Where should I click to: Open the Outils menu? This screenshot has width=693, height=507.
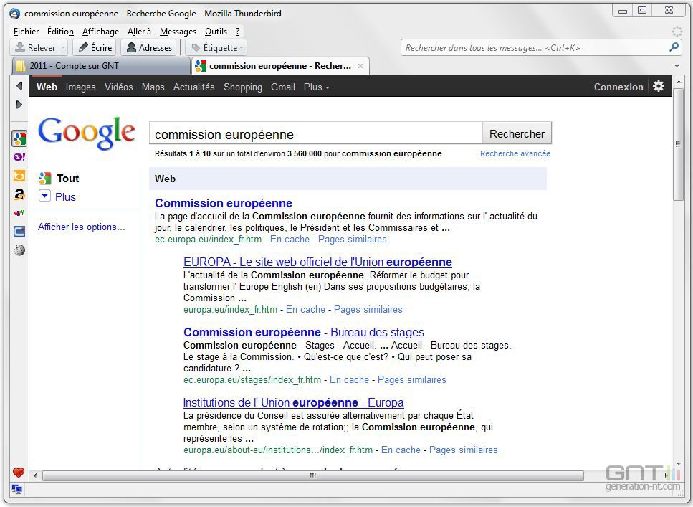(216, 32)
